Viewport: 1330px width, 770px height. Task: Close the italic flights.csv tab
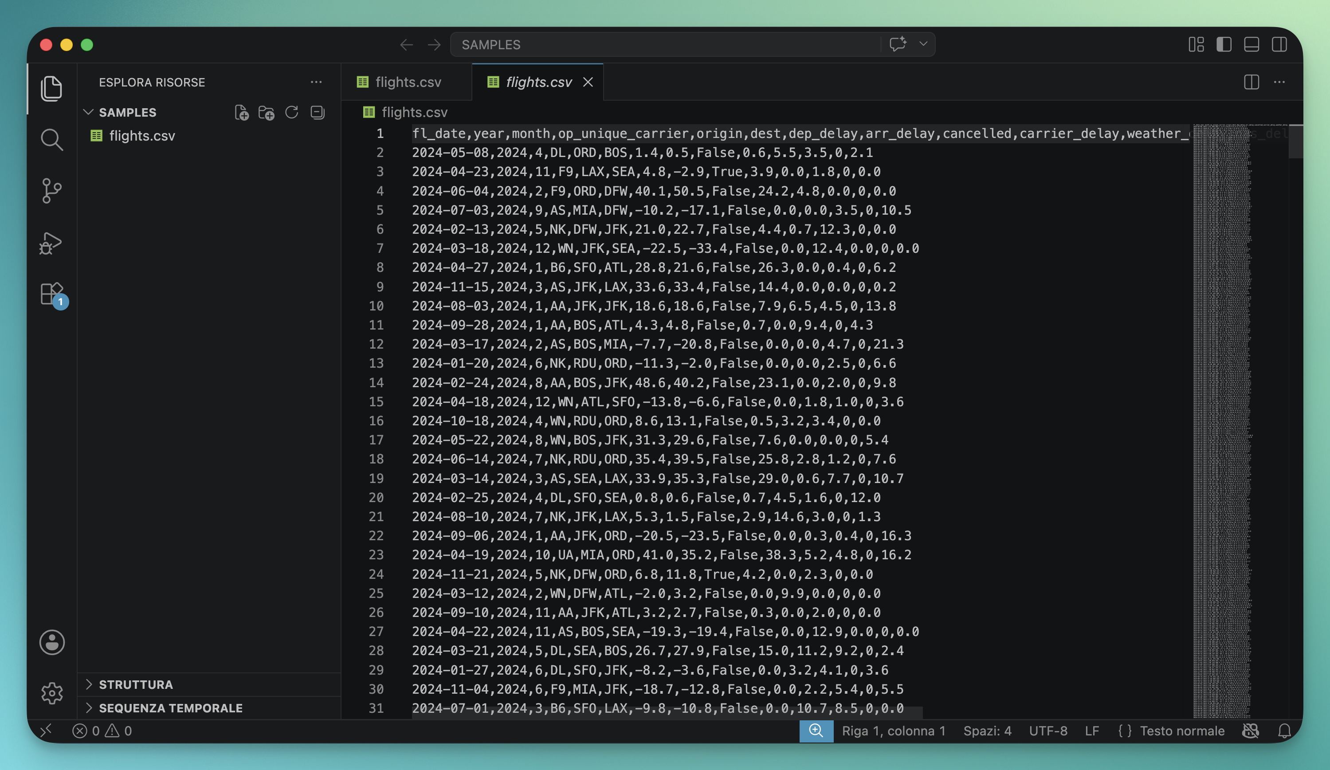pos(588,82)
